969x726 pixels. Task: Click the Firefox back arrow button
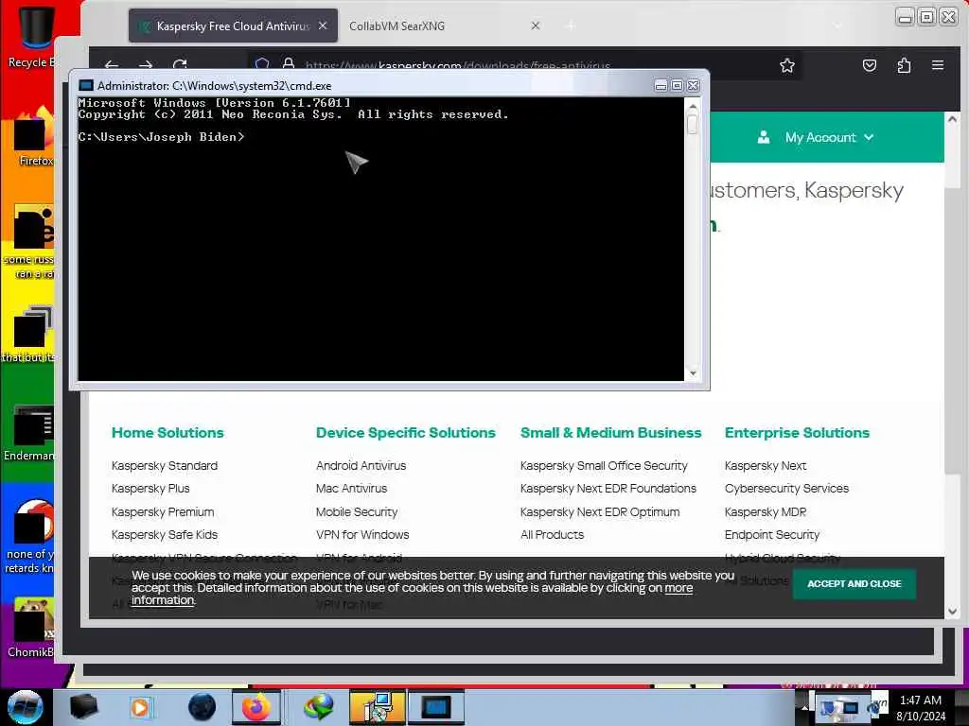(x=112, y=64)
